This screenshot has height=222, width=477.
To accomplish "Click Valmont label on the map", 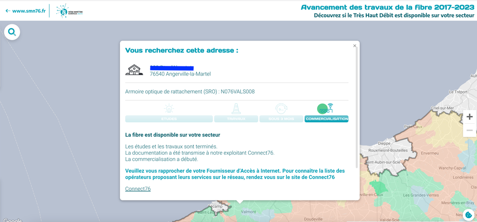I will pos(249,211).
